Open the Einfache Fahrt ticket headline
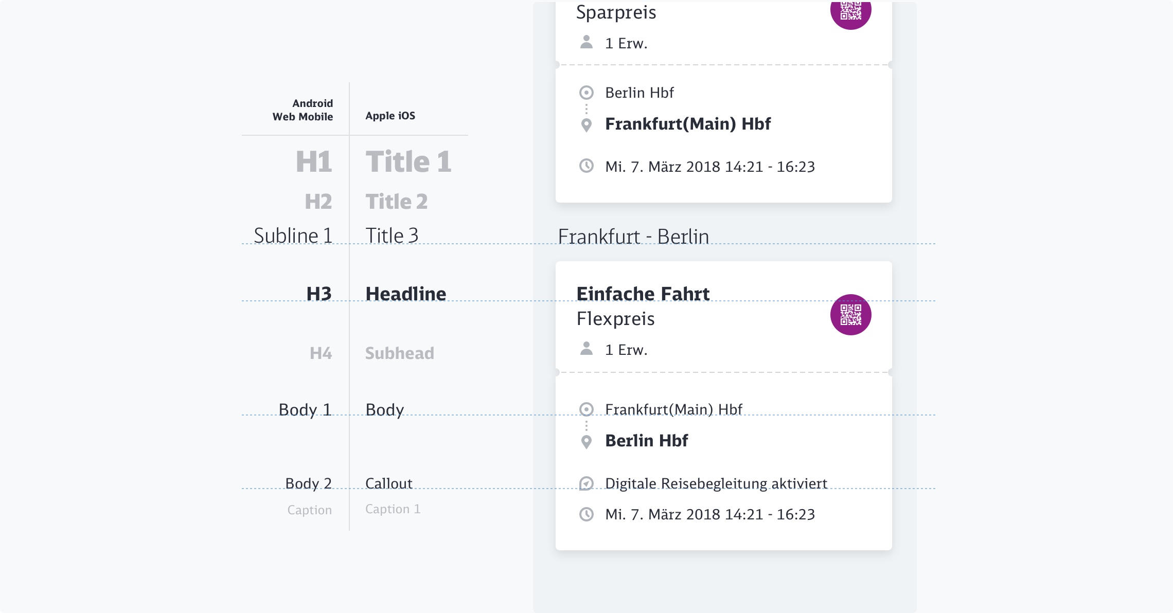1173x613 pixels. pos(643,294)
